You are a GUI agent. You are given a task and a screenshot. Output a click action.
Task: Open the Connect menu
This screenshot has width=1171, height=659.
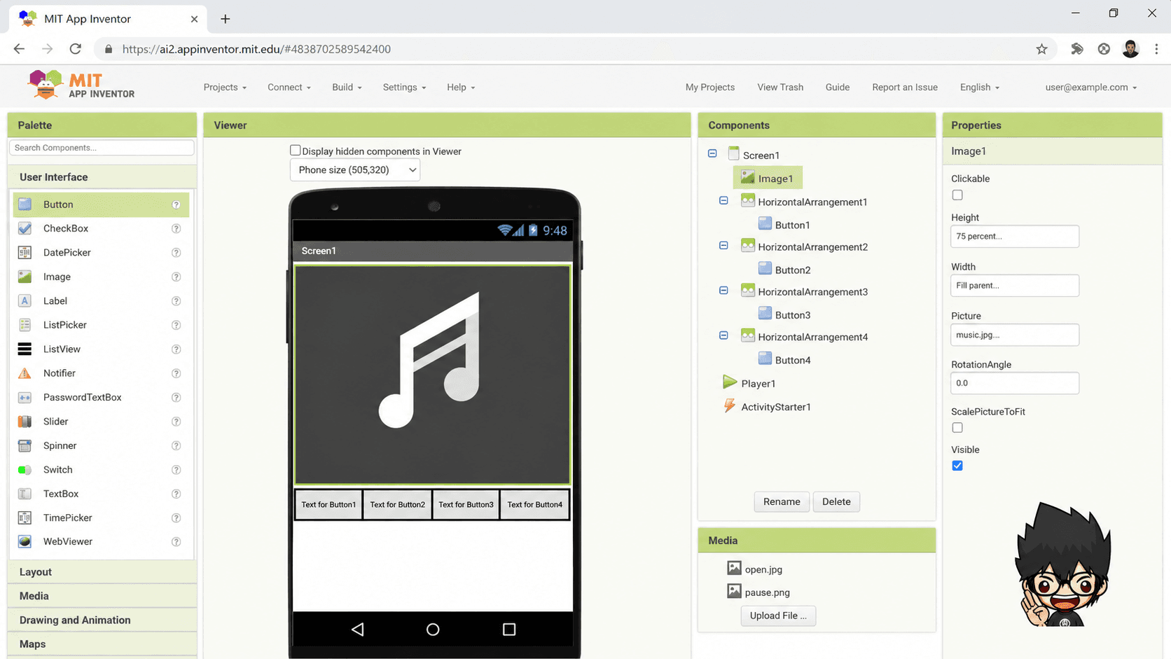pyautogui.click(x=289, y=88)
